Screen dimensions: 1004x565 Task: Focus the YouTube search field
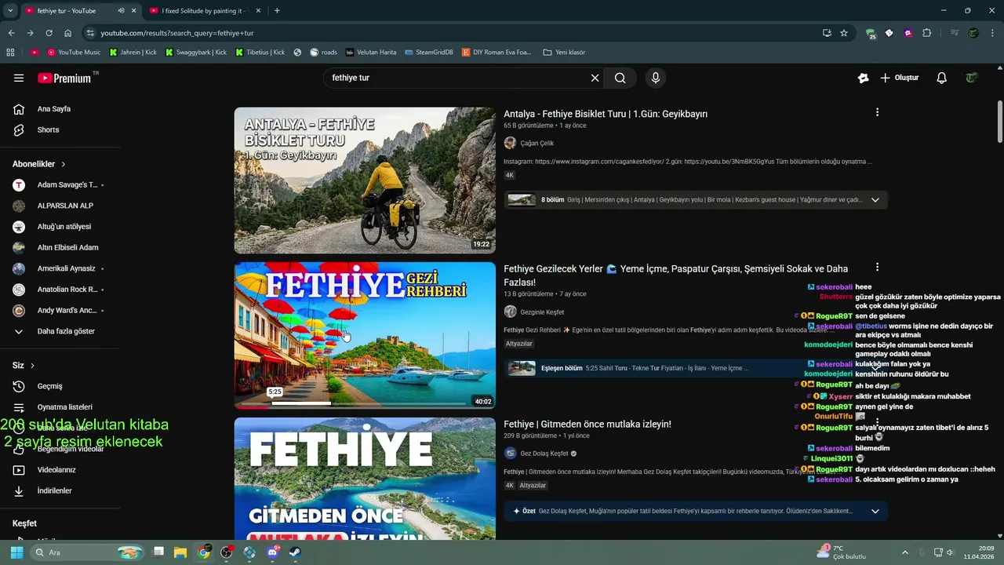coord(459,78)
